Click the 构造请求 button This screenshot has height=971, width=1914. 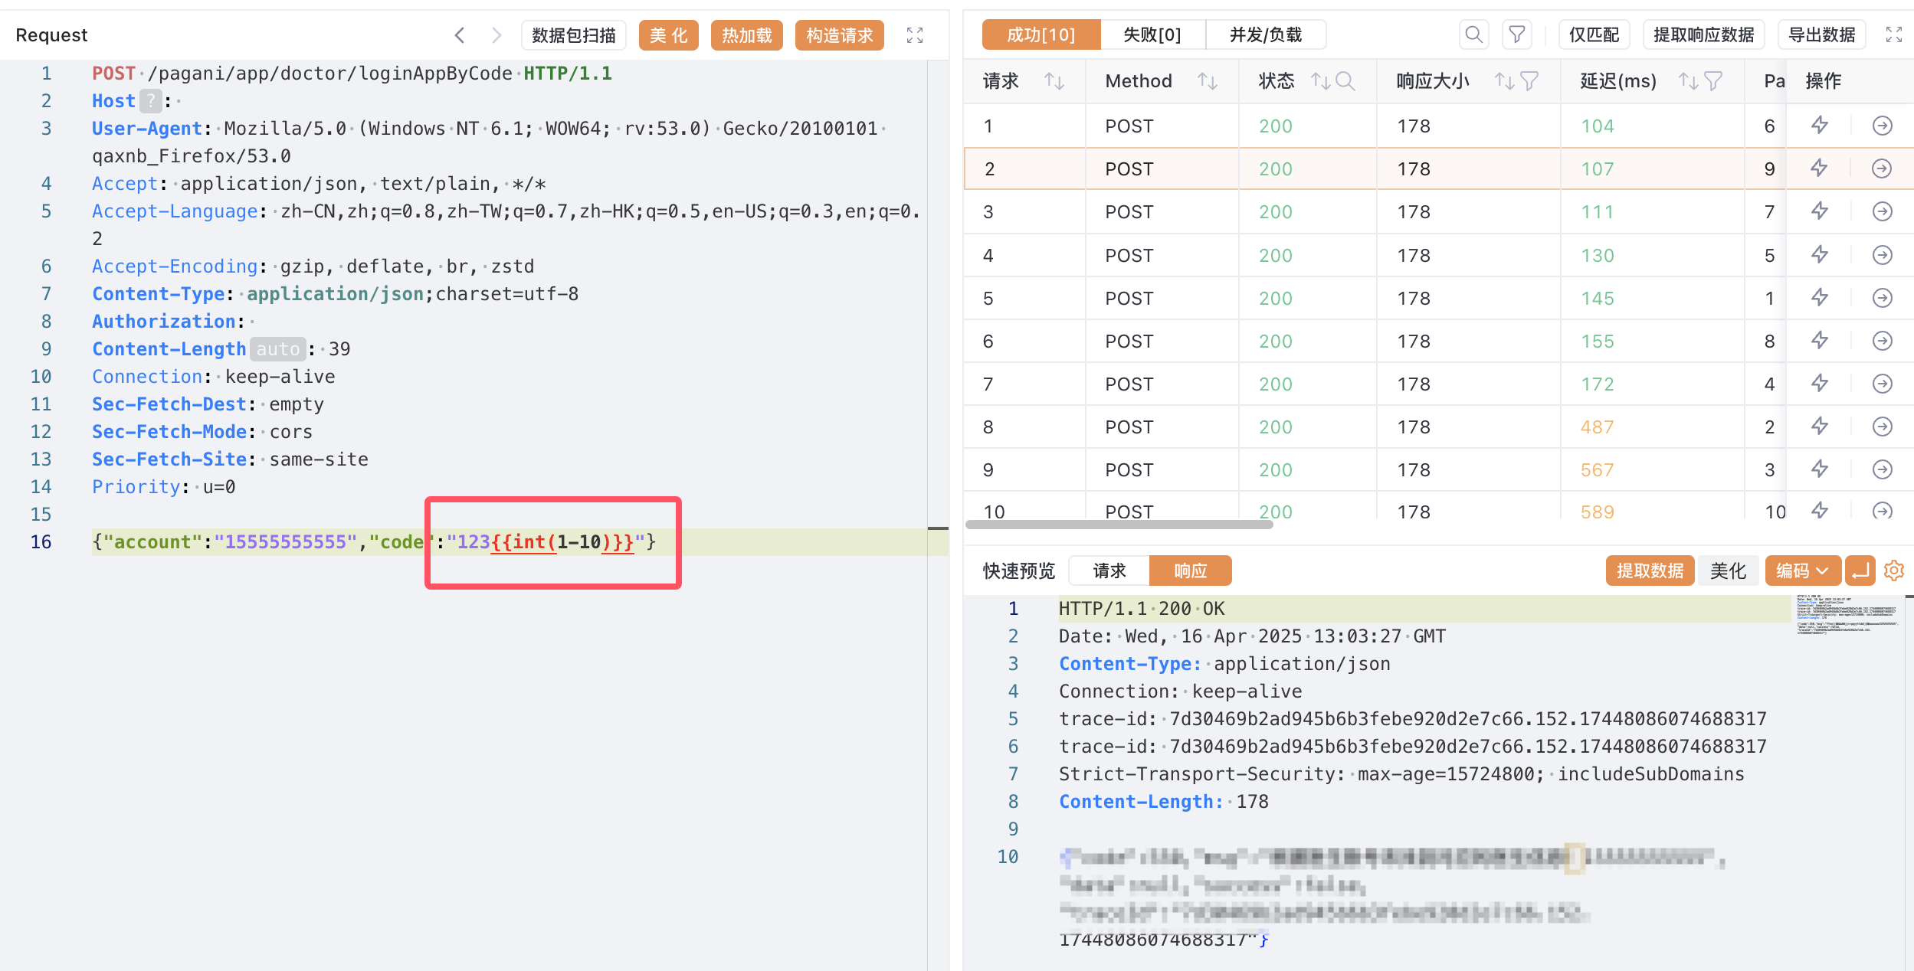coord(839,35)
